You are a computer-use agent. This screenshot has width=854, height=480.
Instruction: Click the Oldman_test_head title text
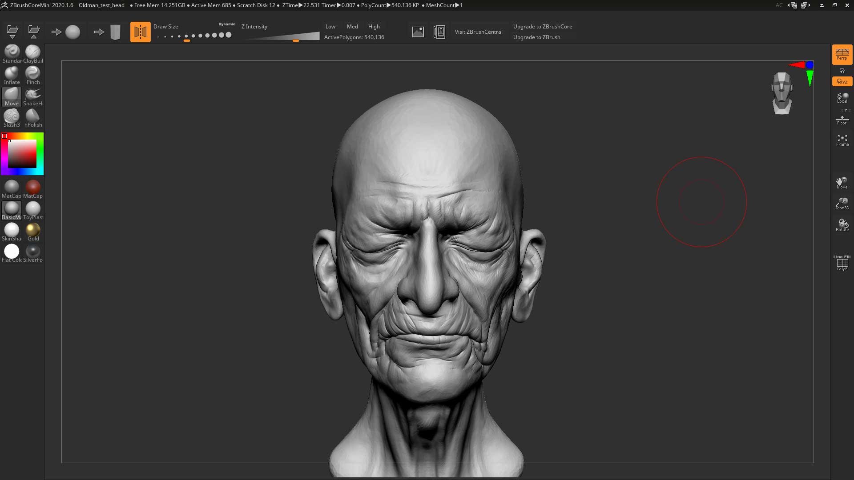pyautogui.click(x=101, y=5)
